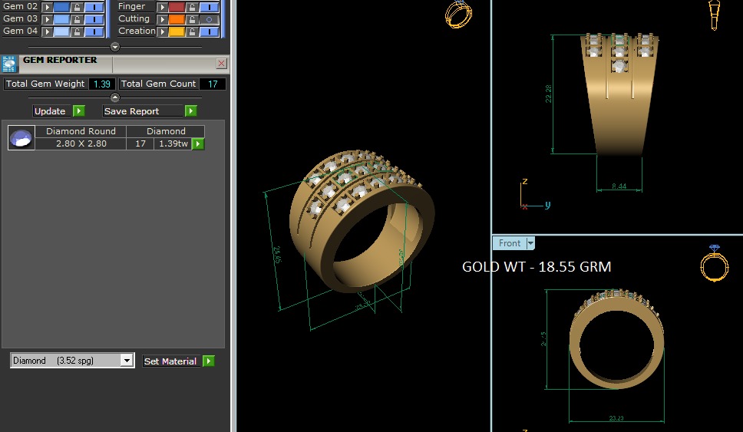Image resolution: width=743 pixels, height=432 pixels.
Task: Click Gem Reporter panel icon
Action: pyautogui.click(x=9, y=64)
